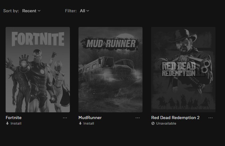Click the "Sort by:" label
The width and height of the screenshot is (225, 146).
tap(11, 11)
